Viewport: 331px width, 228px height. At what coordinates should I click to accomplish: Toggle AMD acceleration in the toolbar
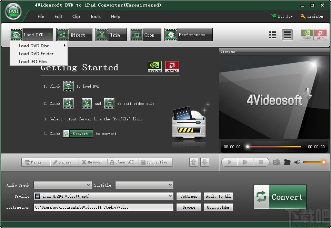click(x=320, y=34)
